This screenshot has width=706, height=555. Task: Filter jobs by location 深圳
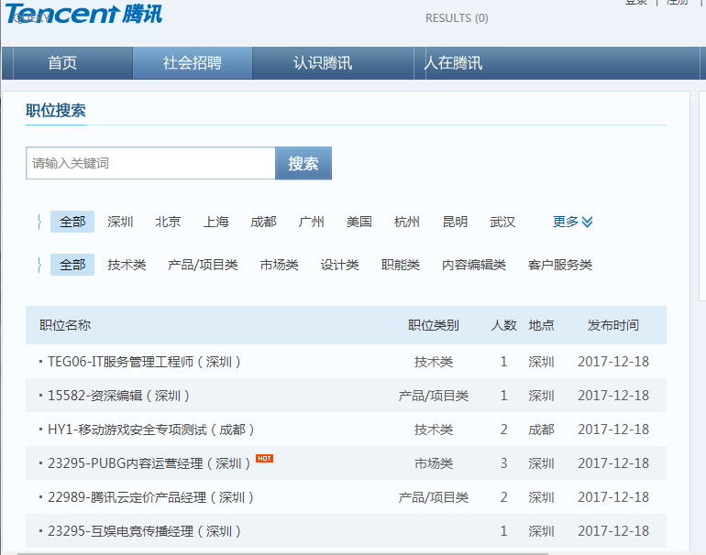(120, 222)
